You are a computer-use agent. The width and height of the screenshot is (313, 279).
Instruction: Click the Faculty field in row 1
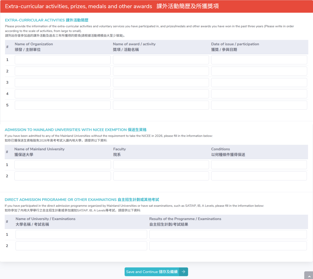pos(161,165)
